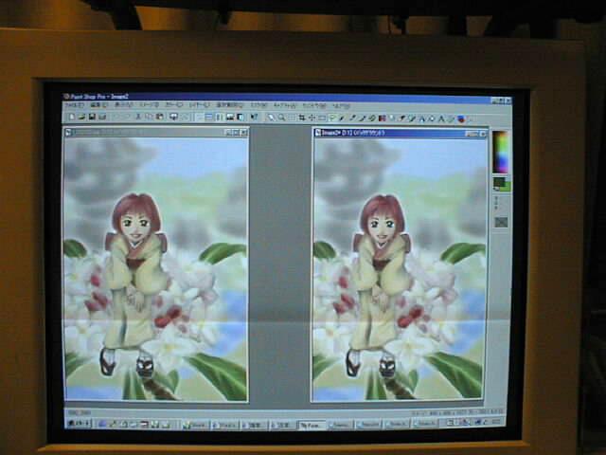
Task: Open the Window menu
Action: point(313,105)
